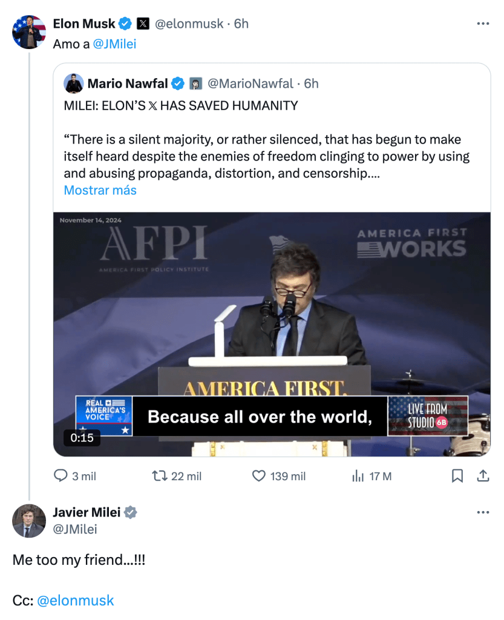Expand quoted text with Mostrar más
The width and height of the screenshot is (504, 620).
point(100,190)
